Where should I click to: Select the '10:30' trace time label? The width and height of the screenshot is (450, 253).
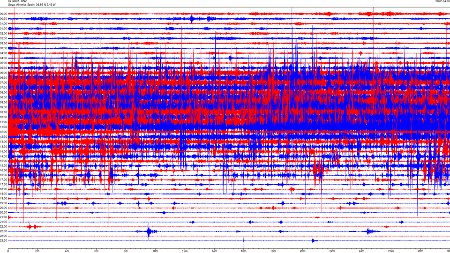pos(3,117)
